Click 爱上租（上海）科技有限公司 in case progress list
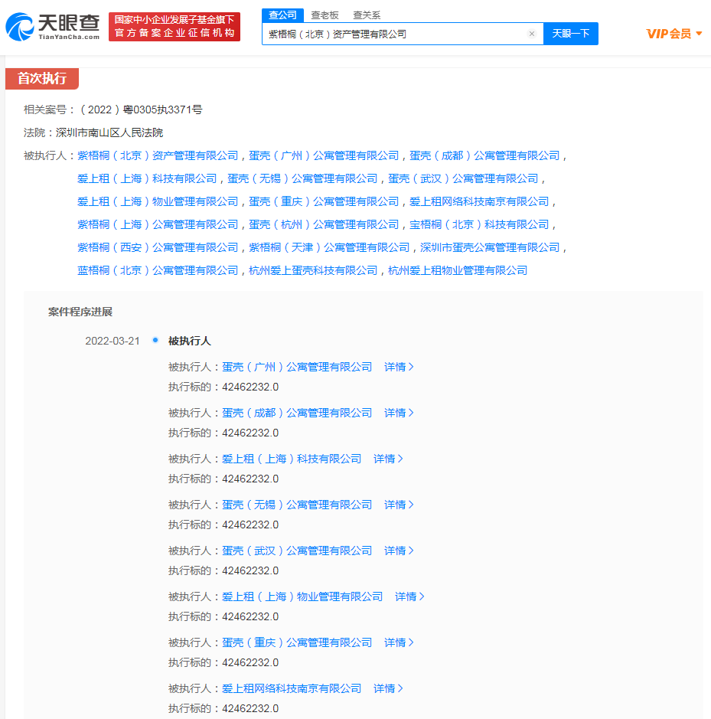Screen dimensions: 711x719 click(292, 459)
